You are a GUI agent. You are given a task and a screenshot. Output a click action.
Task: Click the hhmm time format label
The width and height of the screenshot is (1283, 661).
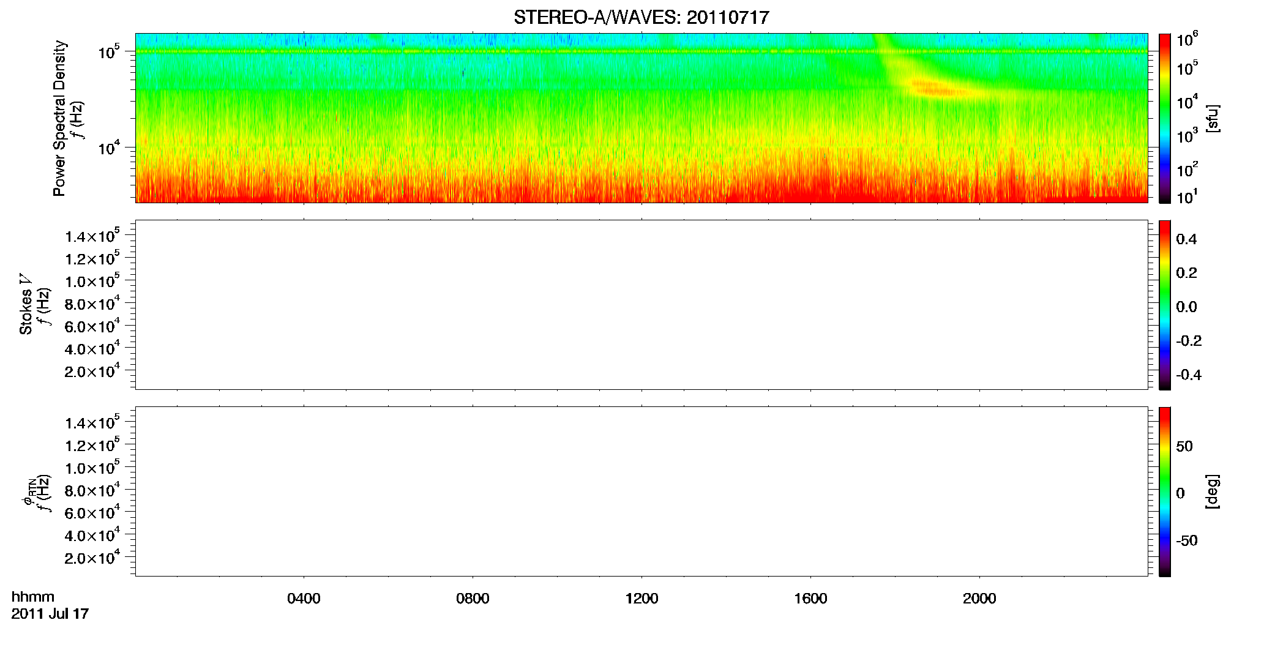click(32, 597)
